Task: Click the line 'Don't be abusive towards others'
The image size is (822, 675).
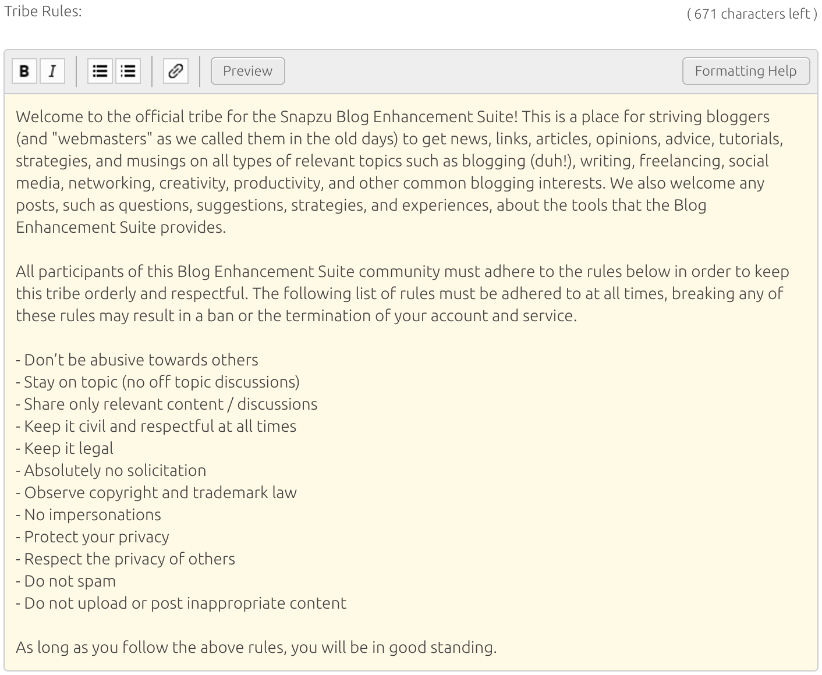Action: (x=137, y=360)
